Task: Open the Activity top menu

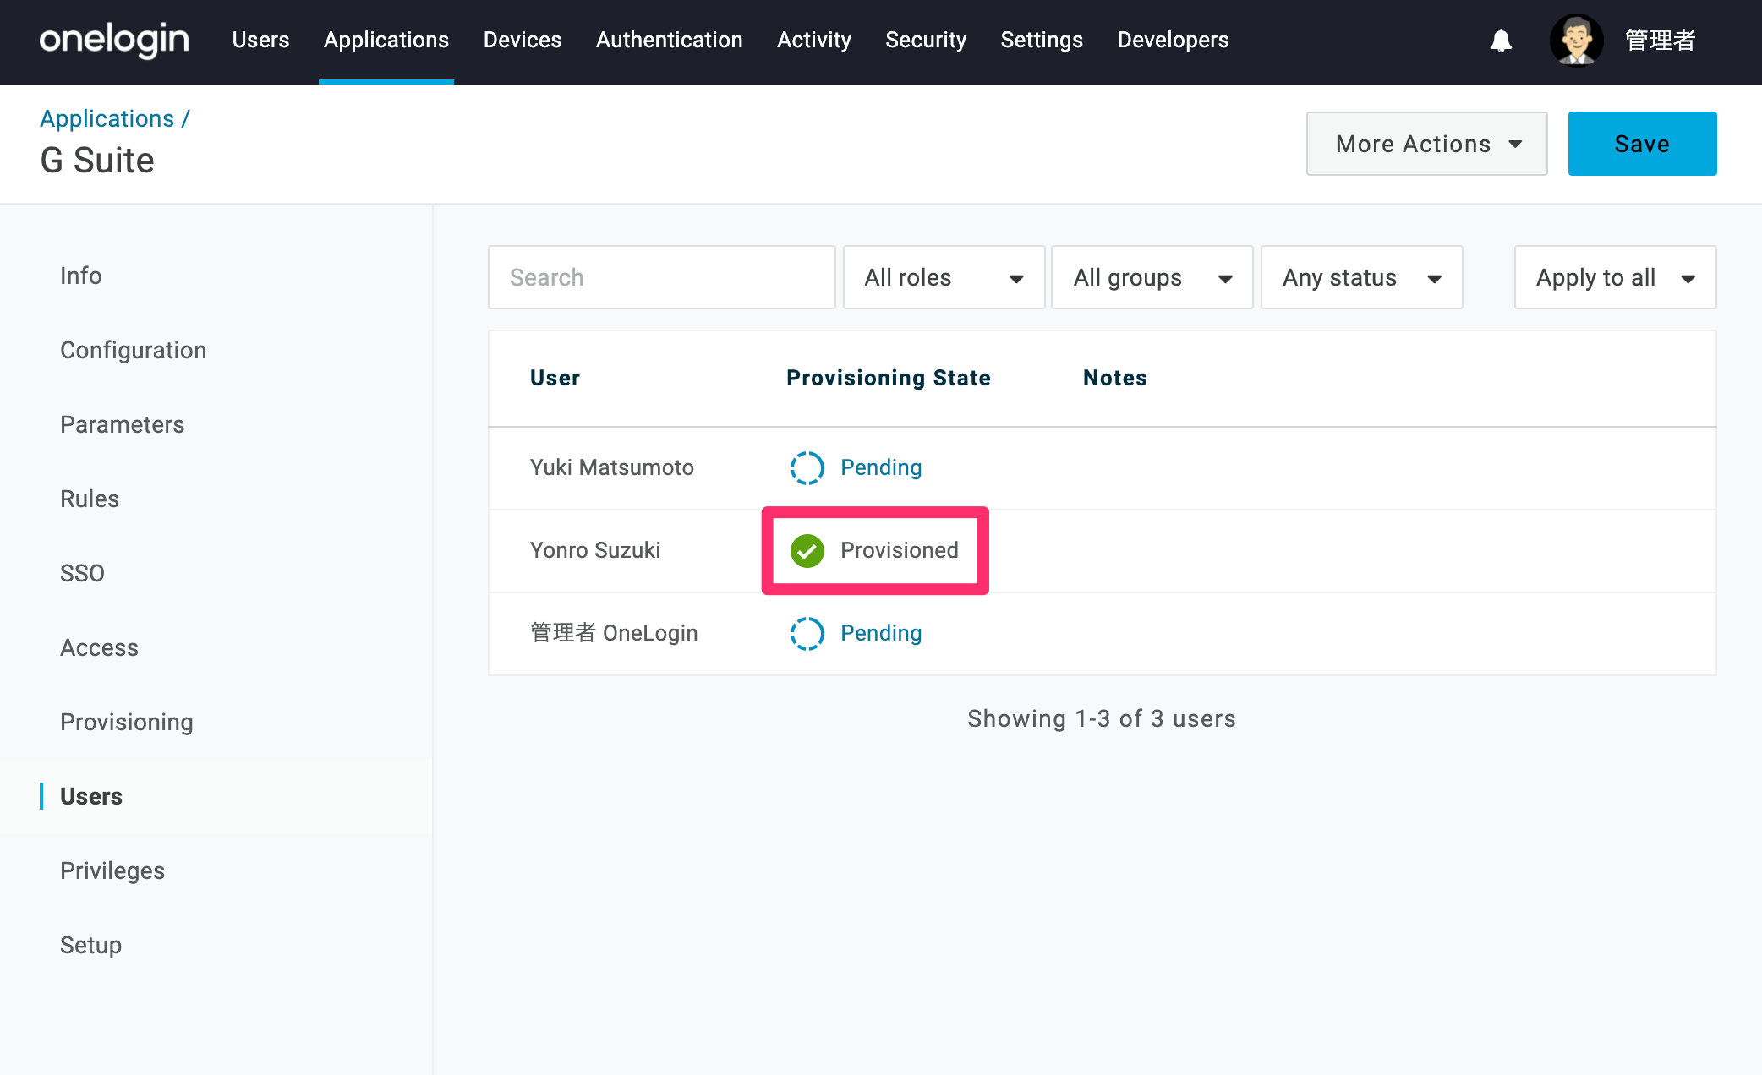Action: tap(814, 40)
